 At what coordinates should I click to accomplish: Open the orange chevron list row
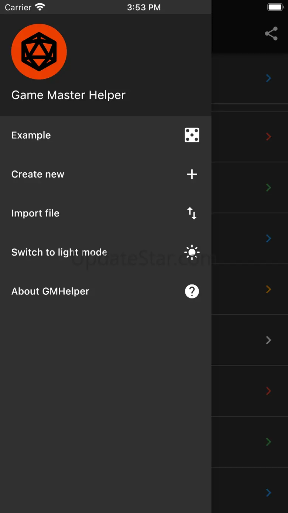coord(268,289)
